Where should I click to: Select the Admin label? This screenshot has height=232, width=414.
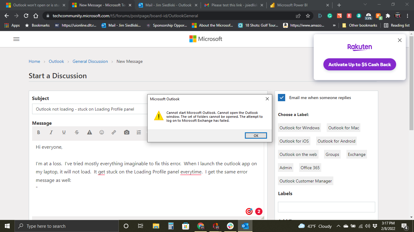pyautogui.click(x=286, y=168)
